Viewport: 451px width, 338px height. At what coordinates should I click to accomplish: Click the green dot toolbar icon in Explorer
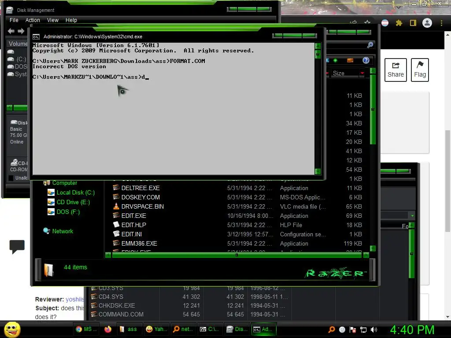pyautogui.click(x=335, y=60)
